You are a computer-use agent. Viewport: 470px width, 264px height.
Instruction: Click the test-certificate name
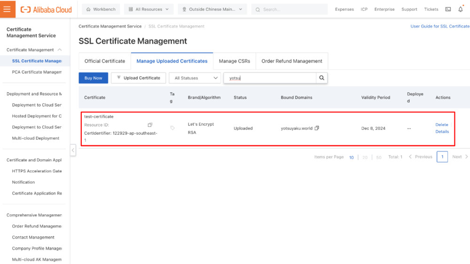99,116
